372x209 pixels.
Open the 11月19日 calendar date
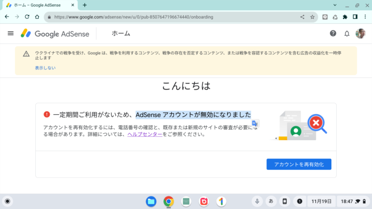tap(322, 201)
